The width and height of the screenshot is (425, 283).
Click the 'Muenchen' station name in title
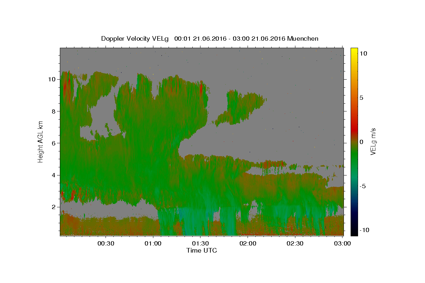point(303,39)
